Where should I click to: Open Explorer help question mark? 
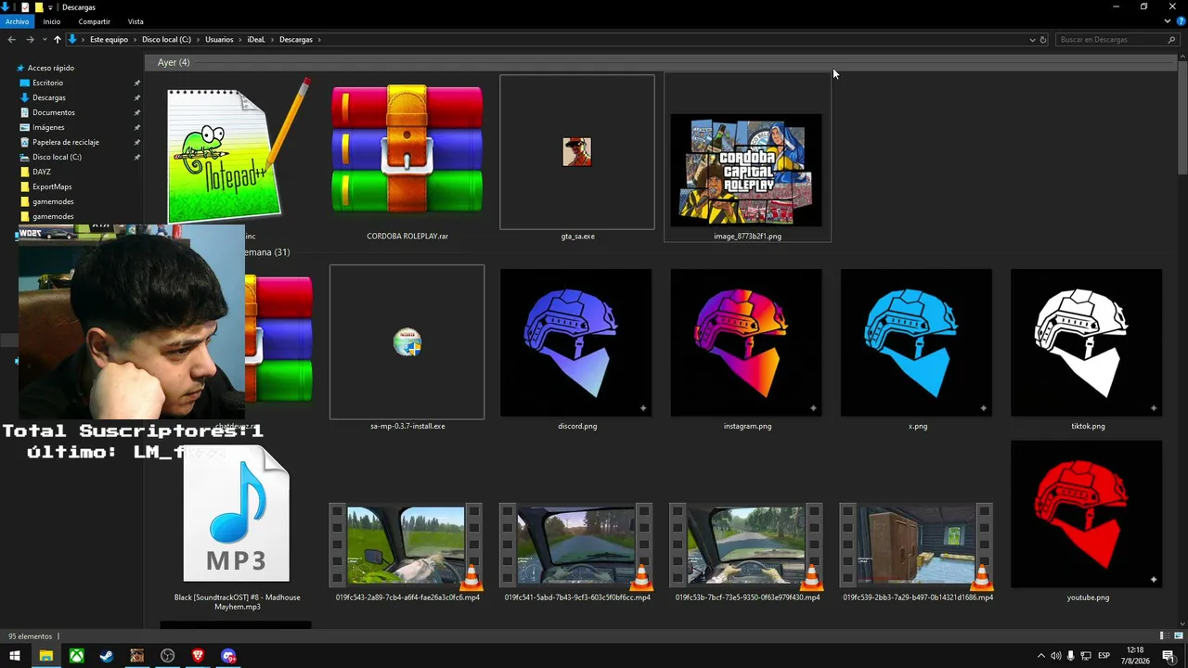[1180, 21]
